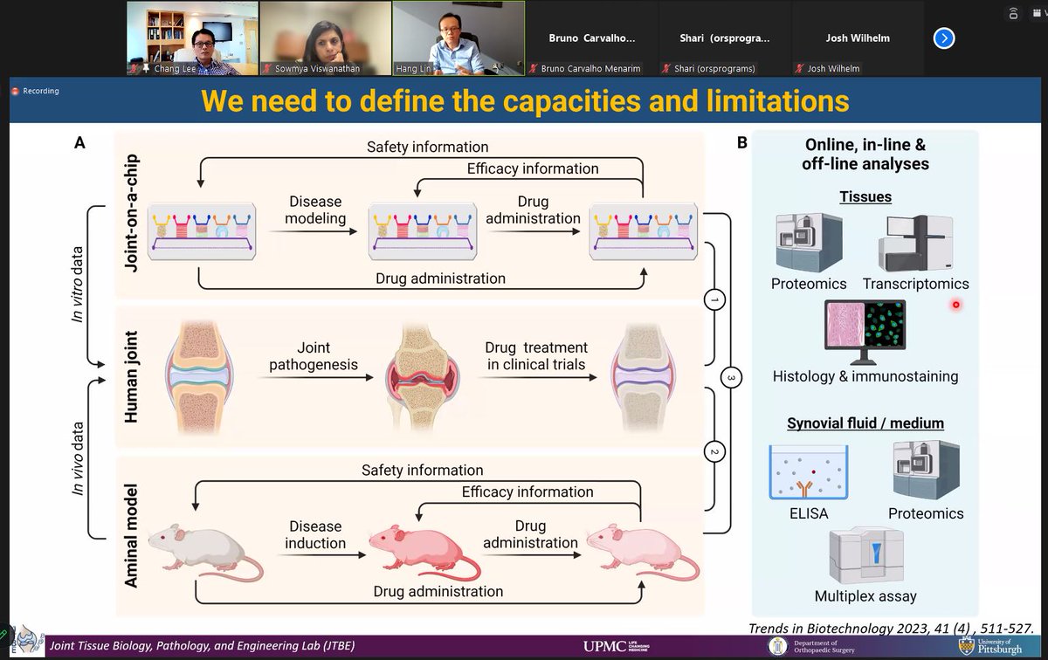Open Josh Wilhelm's participant tile

tap(858, 38)
